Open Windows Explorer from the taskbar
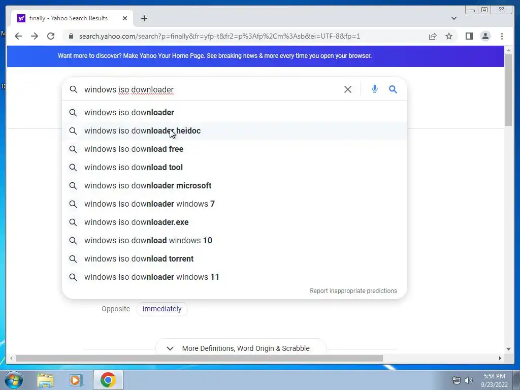Screen dimensions: 520x390 45,380
